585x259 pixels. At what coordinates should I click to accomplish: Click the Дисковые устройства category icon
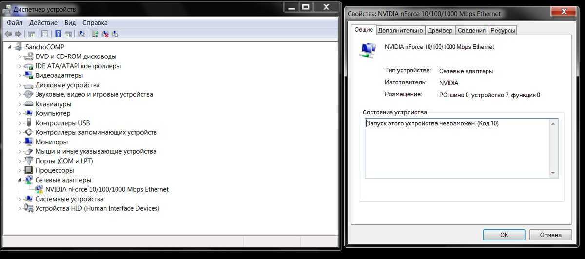[29, 85]
